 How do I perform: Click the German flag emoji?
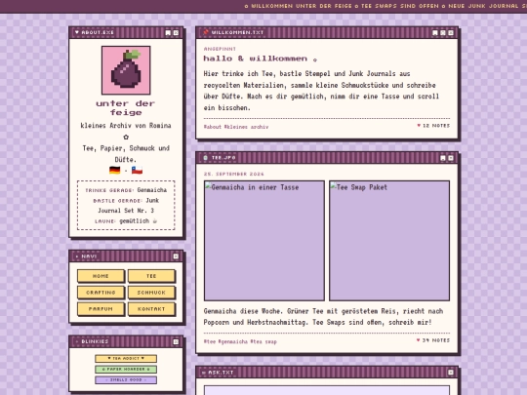pos(115,171)
